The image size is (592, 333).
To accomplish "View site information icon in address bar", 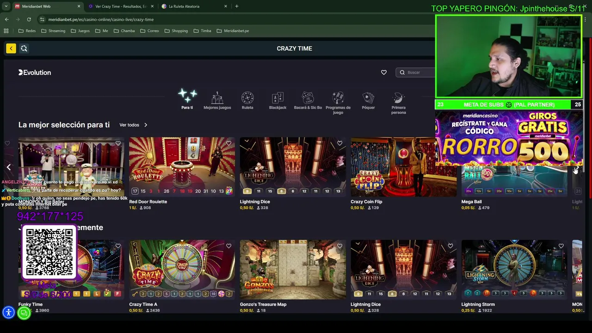I will 42,19.
